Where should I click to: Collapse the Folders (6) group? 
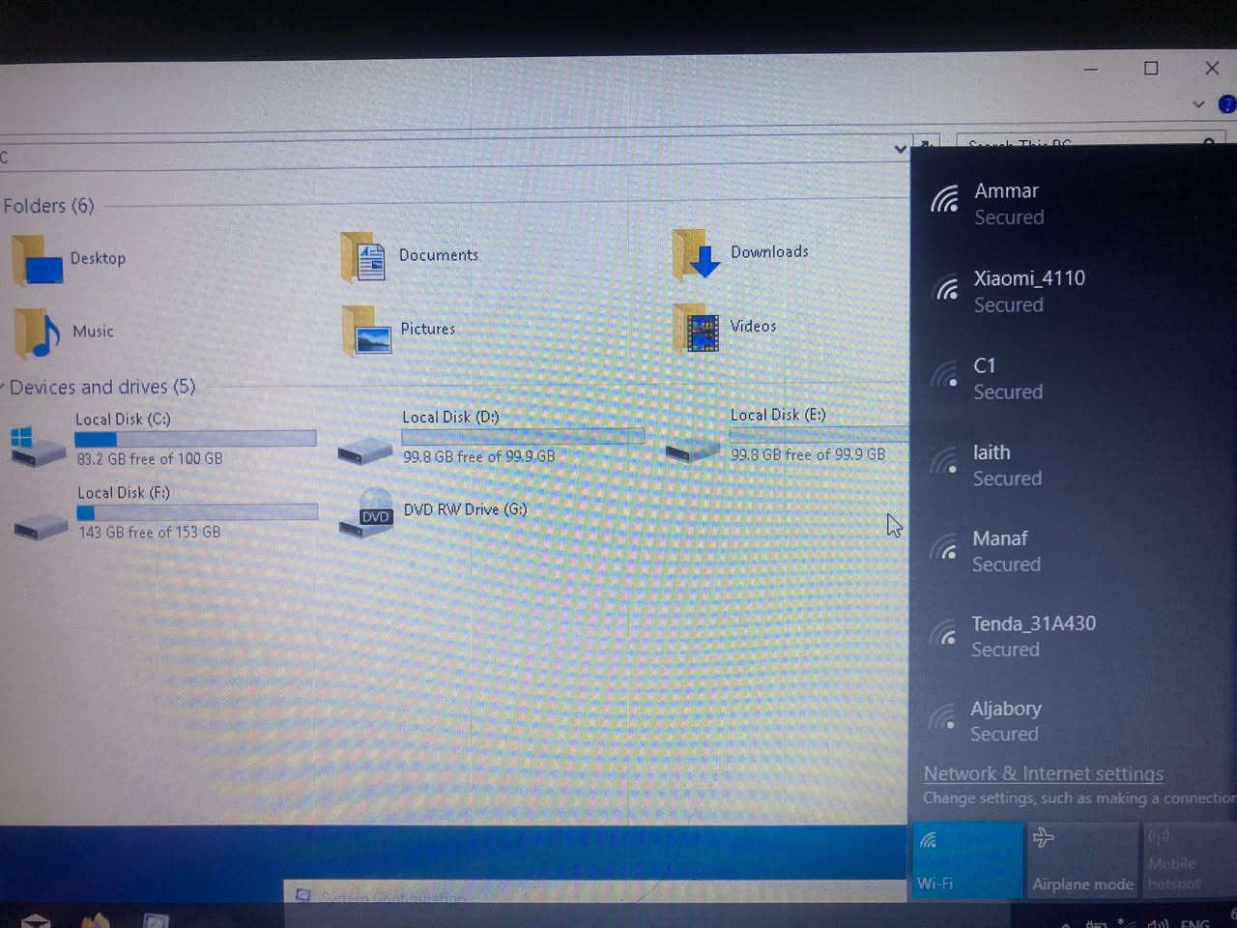[48, 206]
